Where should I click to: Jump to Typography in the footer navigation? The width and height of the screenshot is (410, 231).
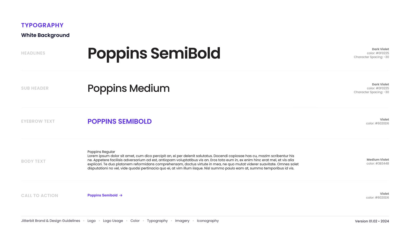(x=157, y=221)
